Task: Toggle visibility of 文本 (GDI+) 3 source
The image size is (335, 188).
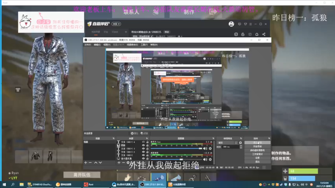Action: tap(143, 149)
